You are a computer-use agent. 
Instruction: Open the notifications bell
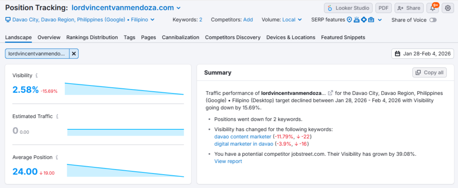[x=433, y=8]
